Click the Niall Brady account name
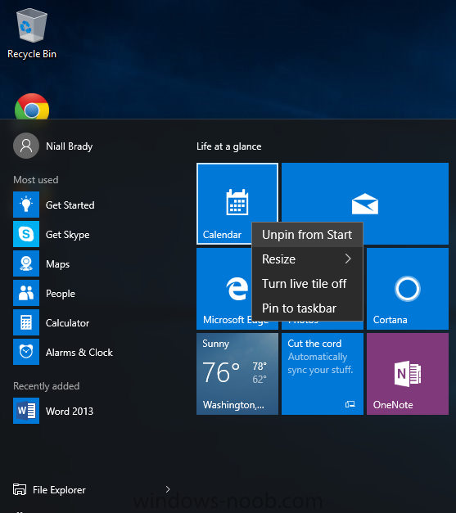Viewport: 456px width, 513px height. (69, 146)
